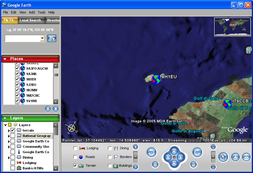Click the Play tour button under Places
The width and height of the screenshot is (253, 173).
point(48,109)
